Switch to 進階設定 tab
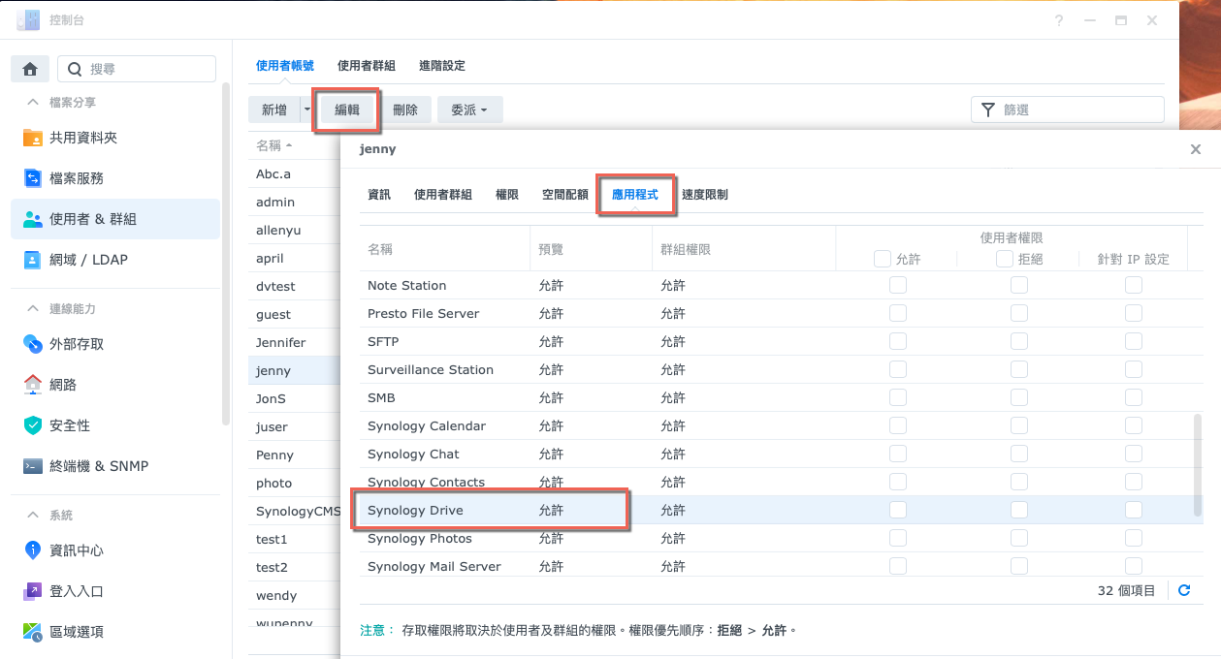Screen dimensions: 1221x659 click(441, 66)
